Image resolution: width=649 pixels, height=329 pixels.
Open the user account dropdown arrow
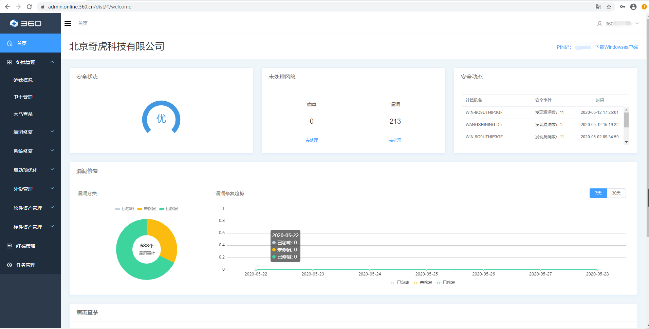tap(637, 23)
